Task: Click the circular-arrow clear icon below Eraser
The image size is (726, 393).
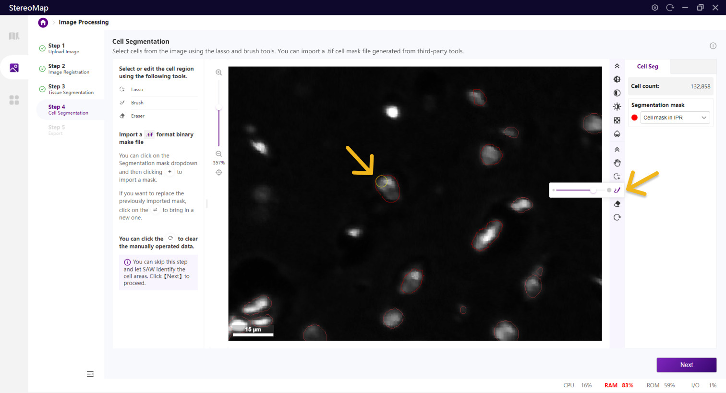Action: point(617,217)
